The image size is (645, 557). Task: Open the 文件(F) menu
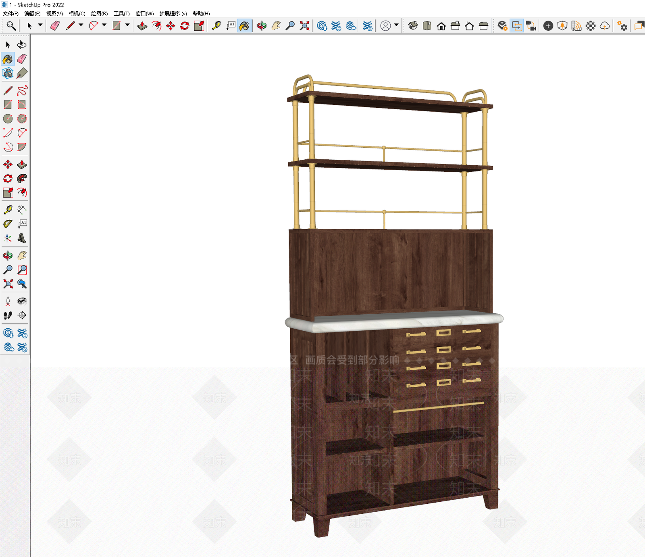10,13
